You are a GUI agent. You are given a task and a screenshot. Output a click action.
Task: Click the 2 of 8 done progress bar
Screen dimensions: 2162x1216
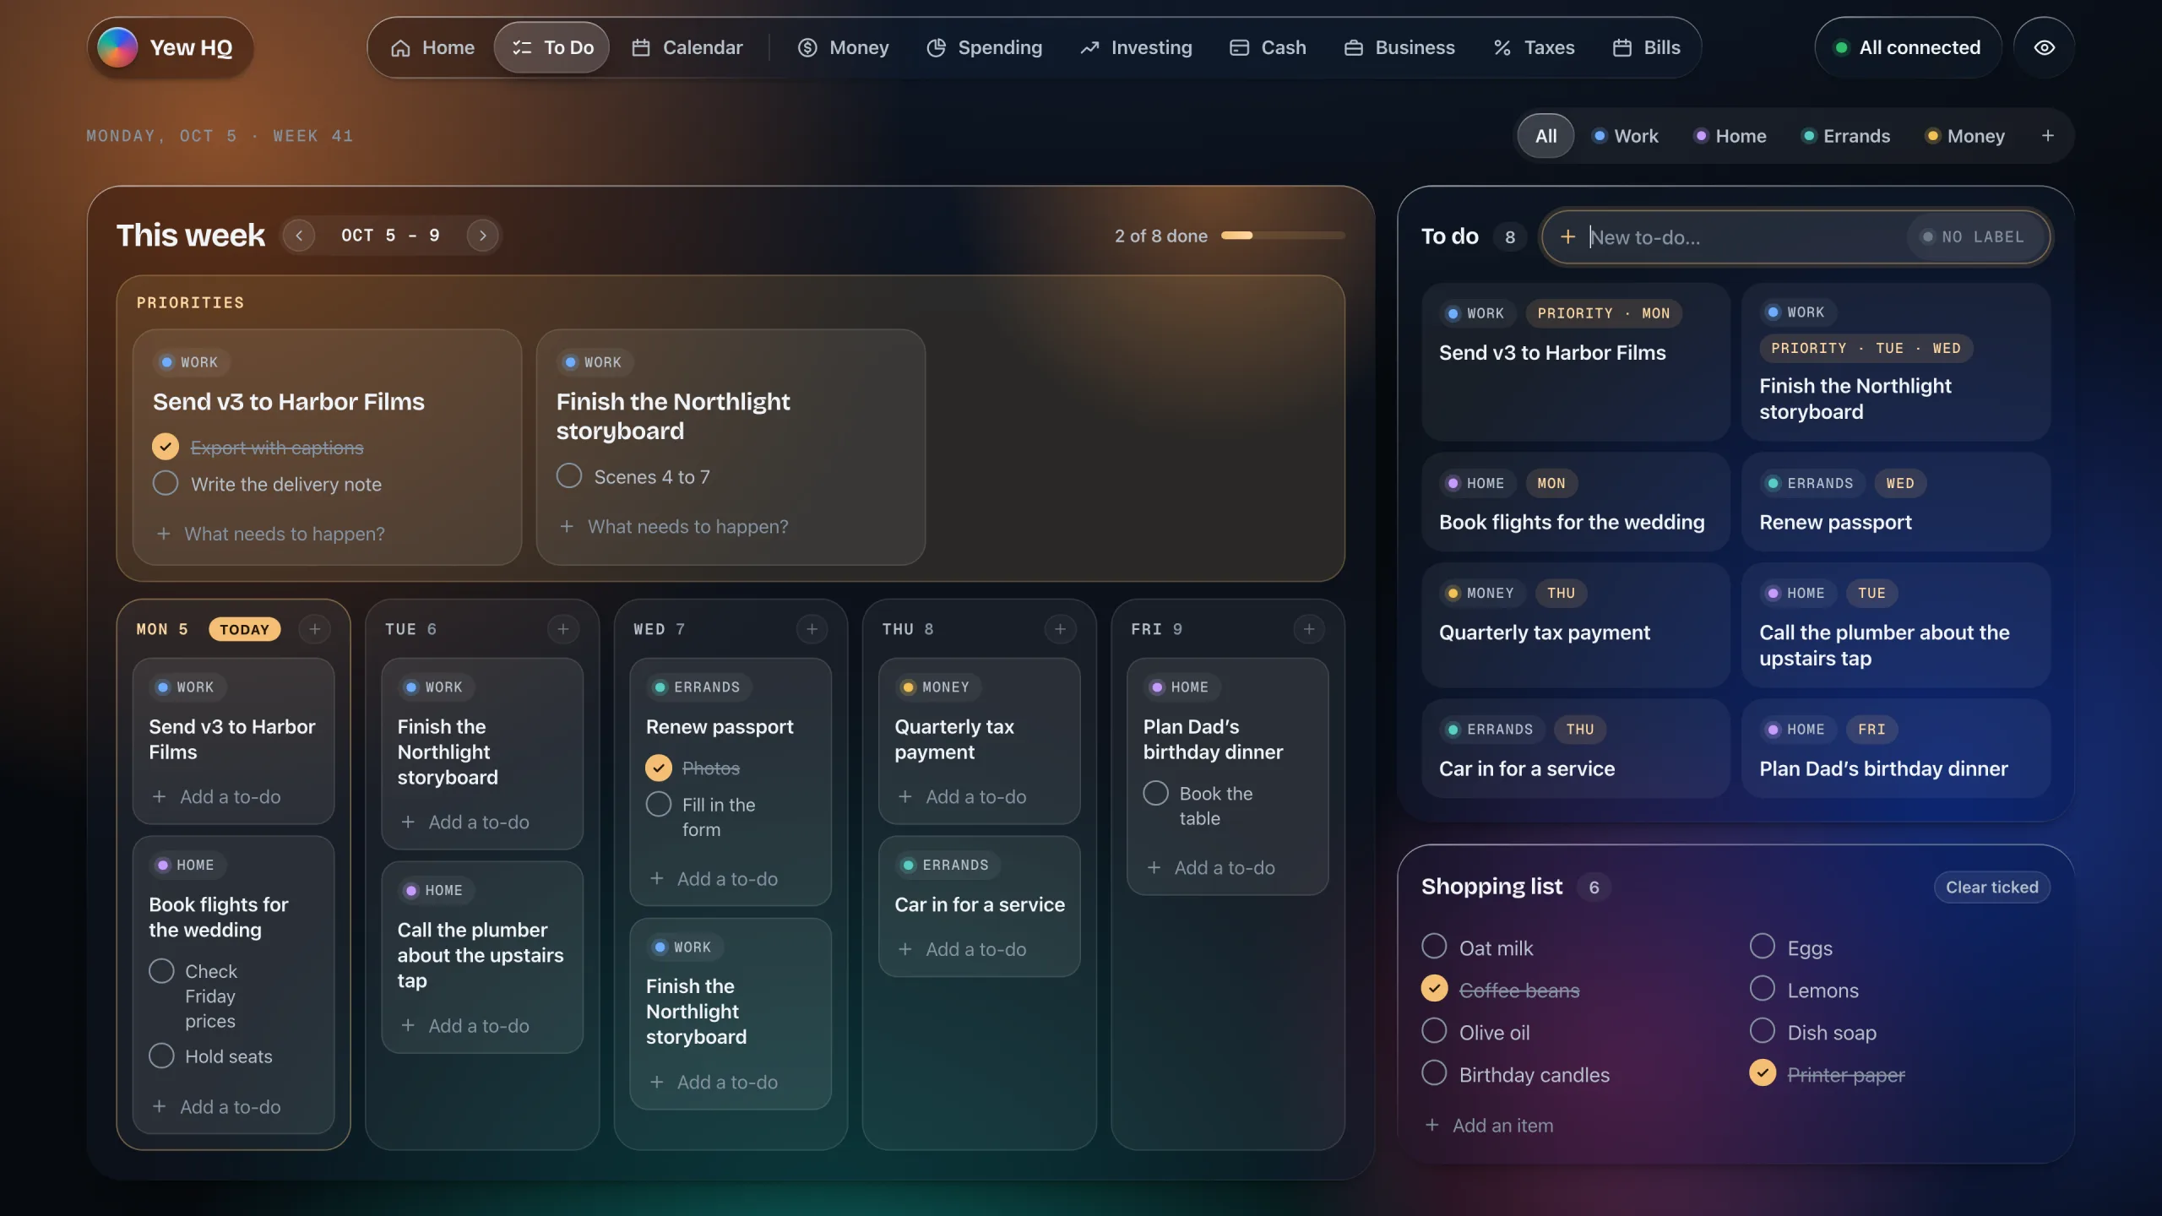coord(1283,236)
